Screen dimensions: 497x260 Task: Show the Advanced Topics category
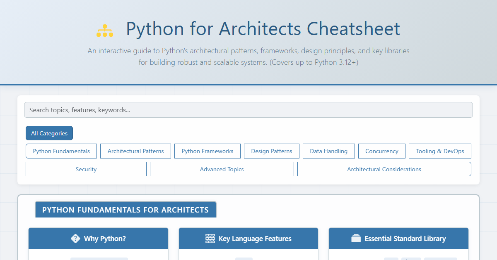[222, 169]
